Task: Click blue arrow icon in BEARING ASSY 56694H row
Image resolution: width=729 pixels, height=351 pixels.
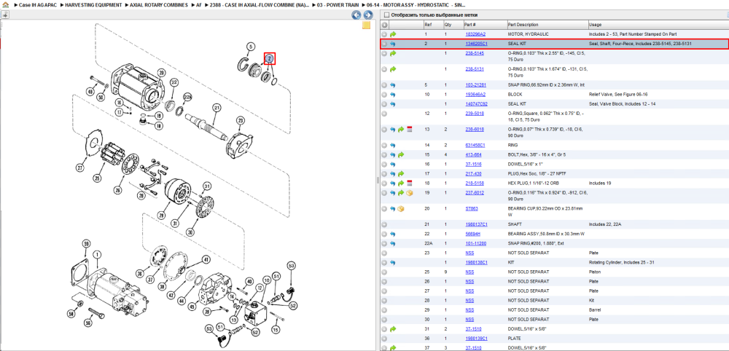Action: pyautogui.click(x=393, y=234)
